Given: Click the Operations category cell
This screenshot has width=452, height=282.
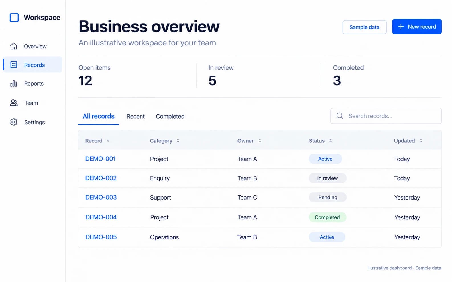Looking at the screenshot, I should pos(164,237).
